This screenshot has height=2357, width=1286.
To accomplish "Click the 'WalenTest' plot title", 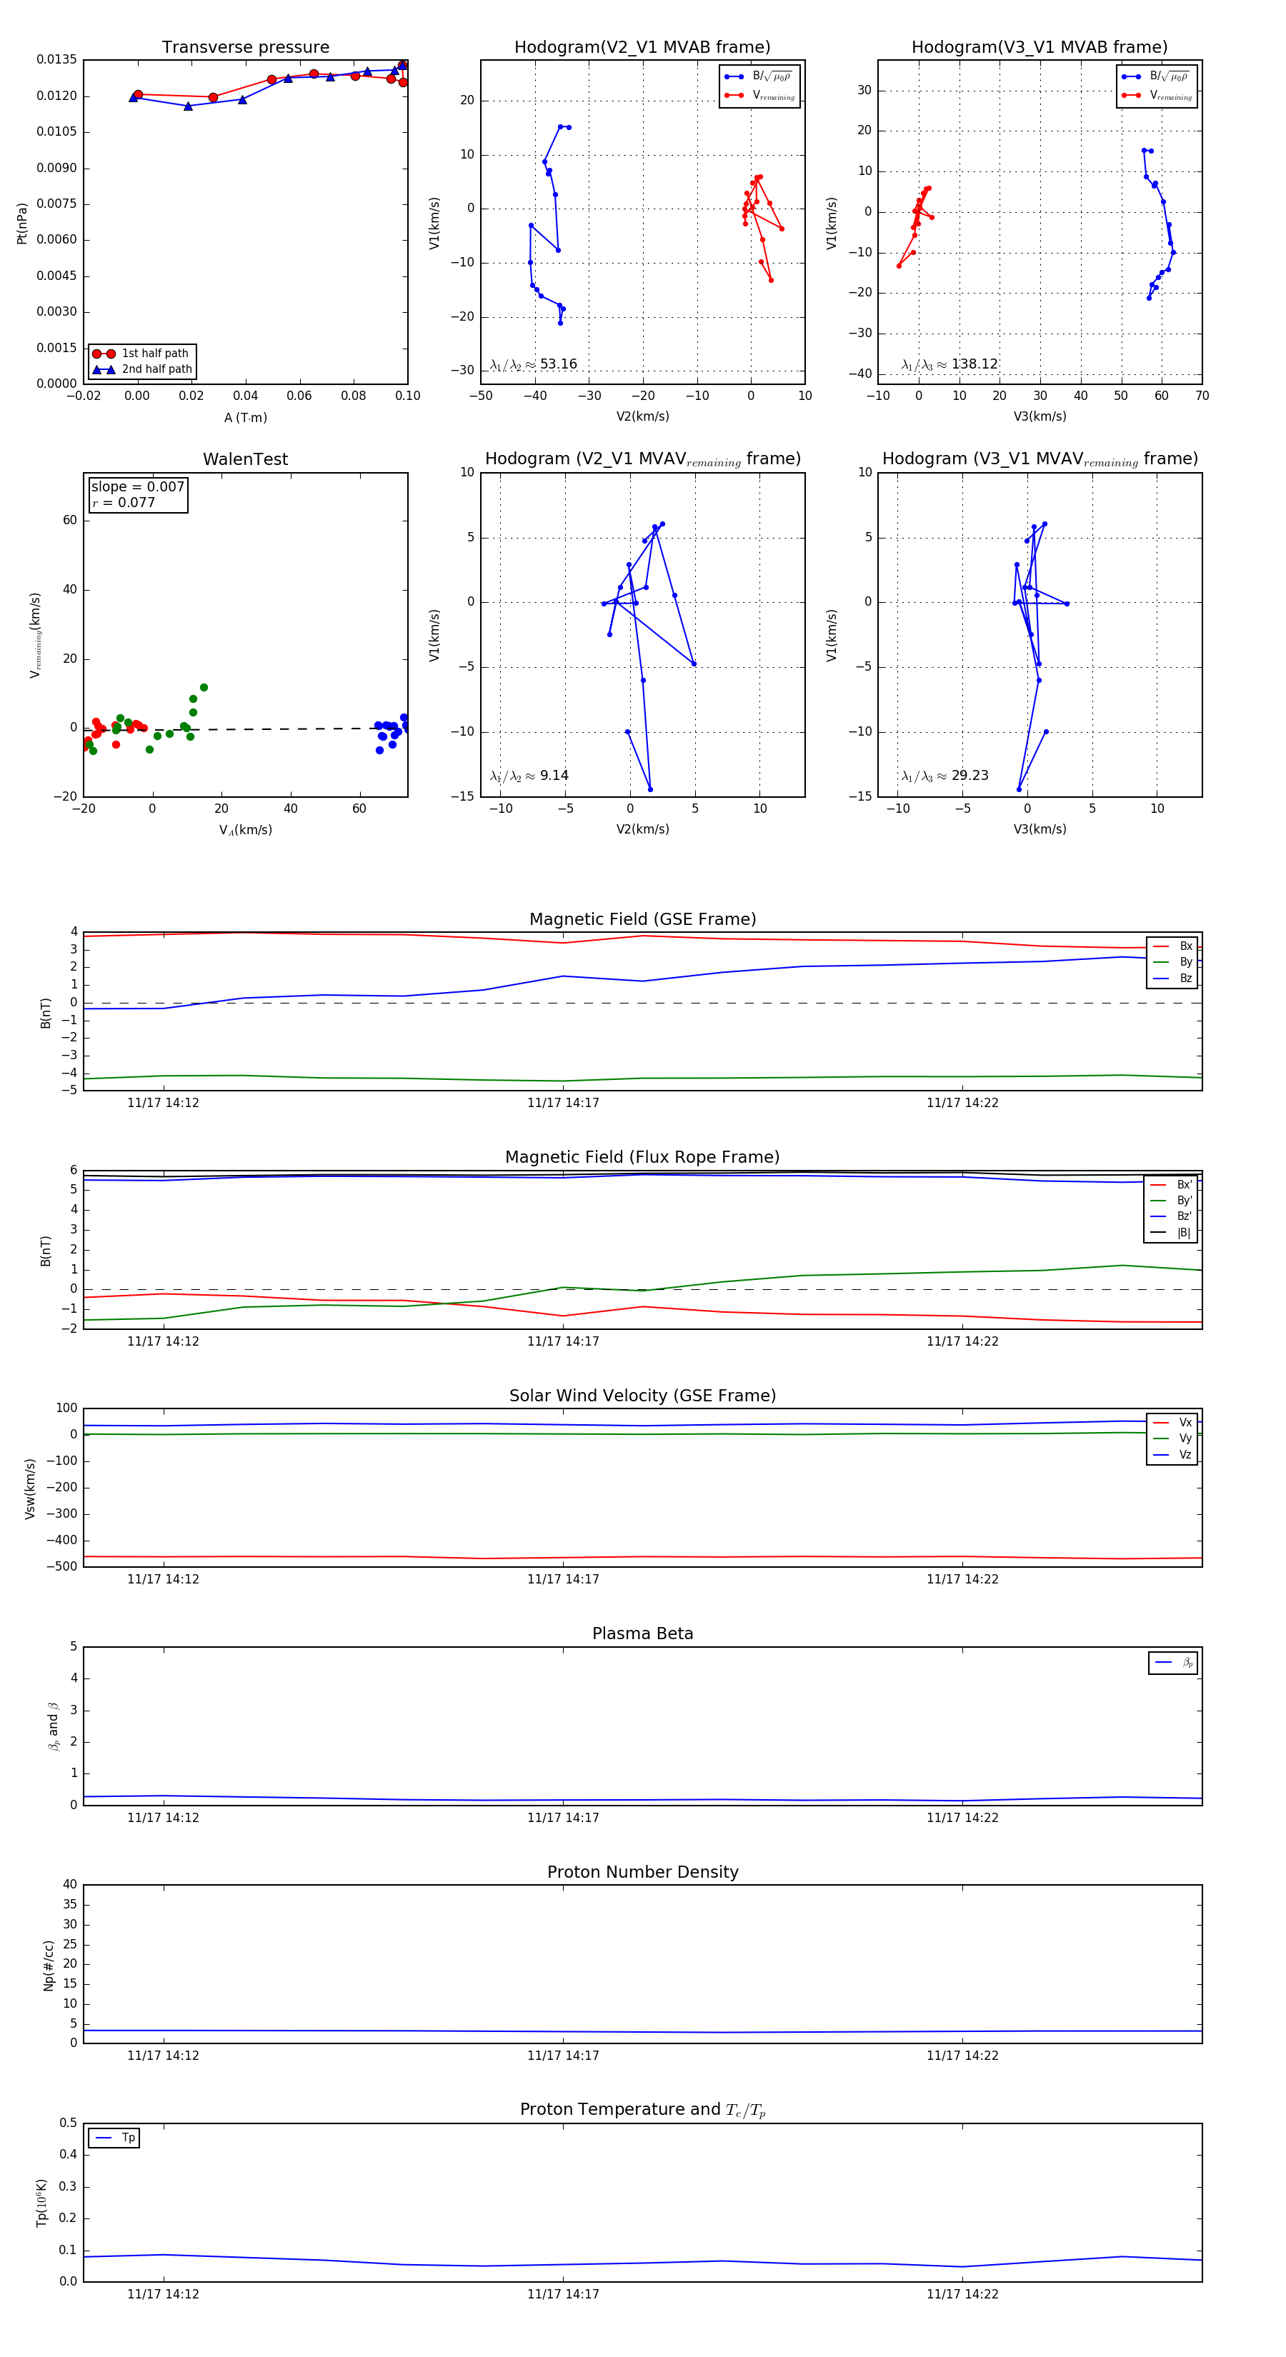I will tap(245, 459).
